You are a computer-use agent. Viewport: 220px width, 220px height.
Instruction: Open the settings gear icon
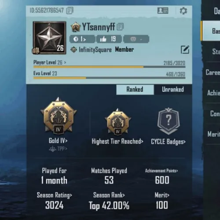point(183,11)
